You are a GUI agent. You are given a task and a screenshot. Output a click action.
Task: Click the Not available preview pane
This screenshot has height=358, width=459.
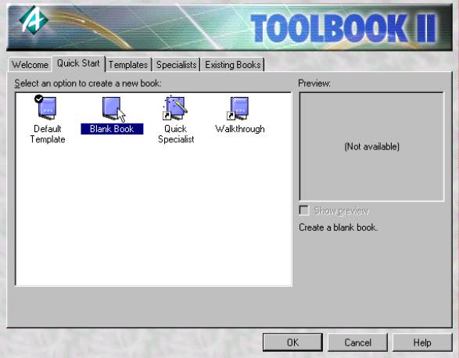371,147
